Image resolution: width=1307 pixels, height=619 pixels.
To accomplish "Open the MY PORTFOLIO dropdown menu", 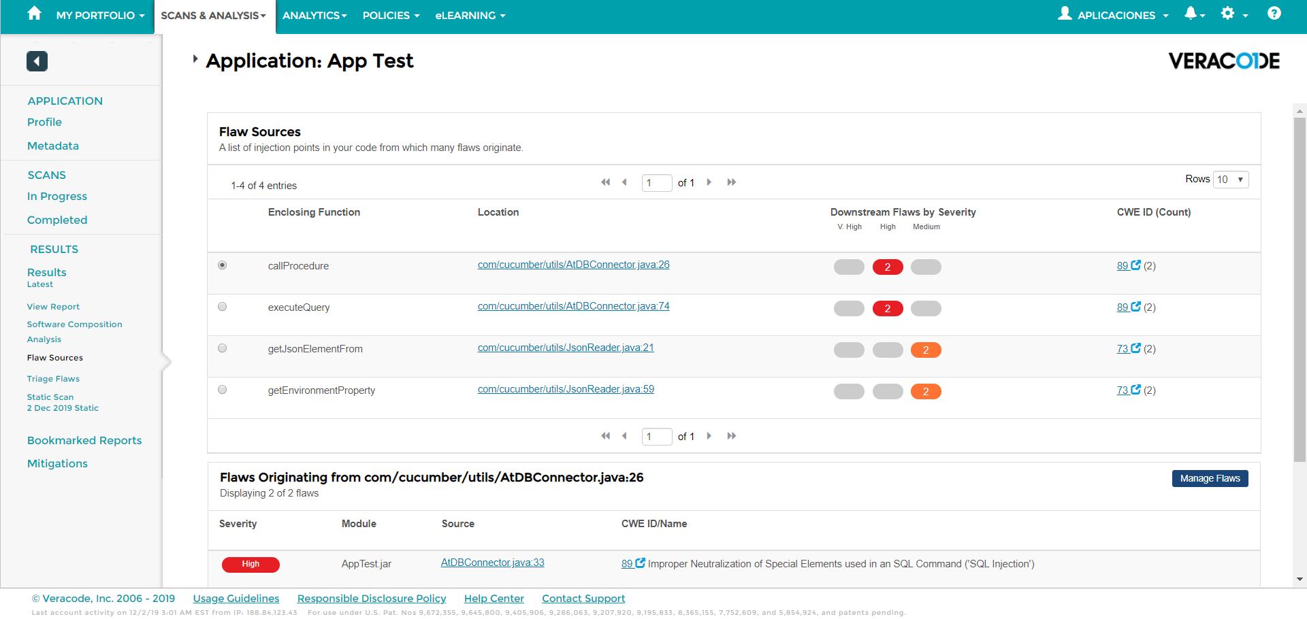I will (x=100, y=15).
